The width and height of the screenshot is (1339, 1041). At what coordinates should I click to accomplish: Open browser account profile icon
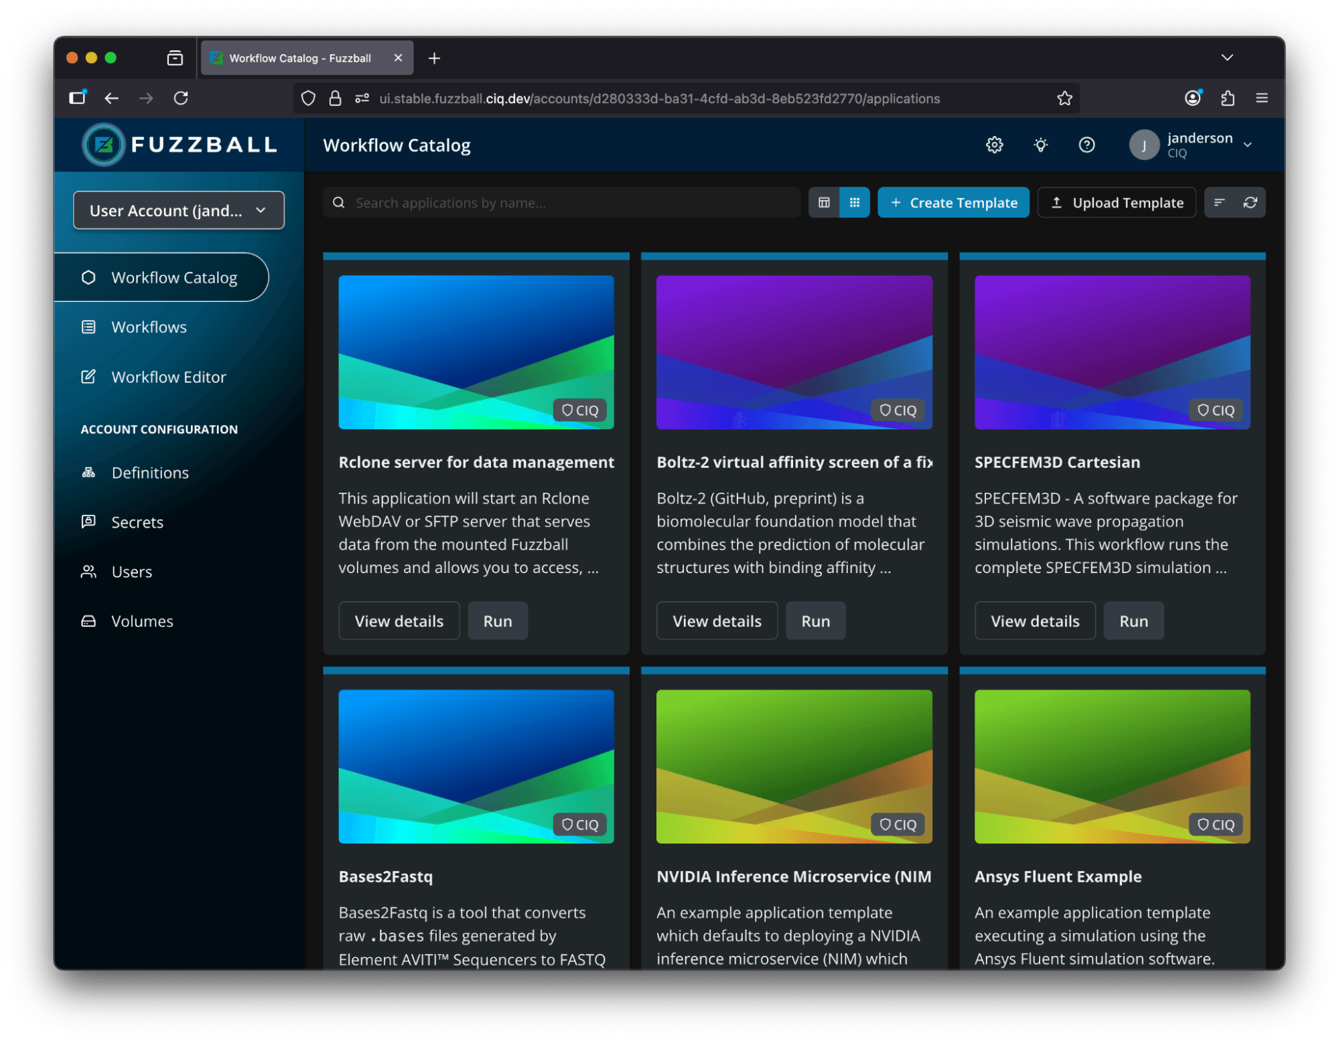[x=1193, y=98]
